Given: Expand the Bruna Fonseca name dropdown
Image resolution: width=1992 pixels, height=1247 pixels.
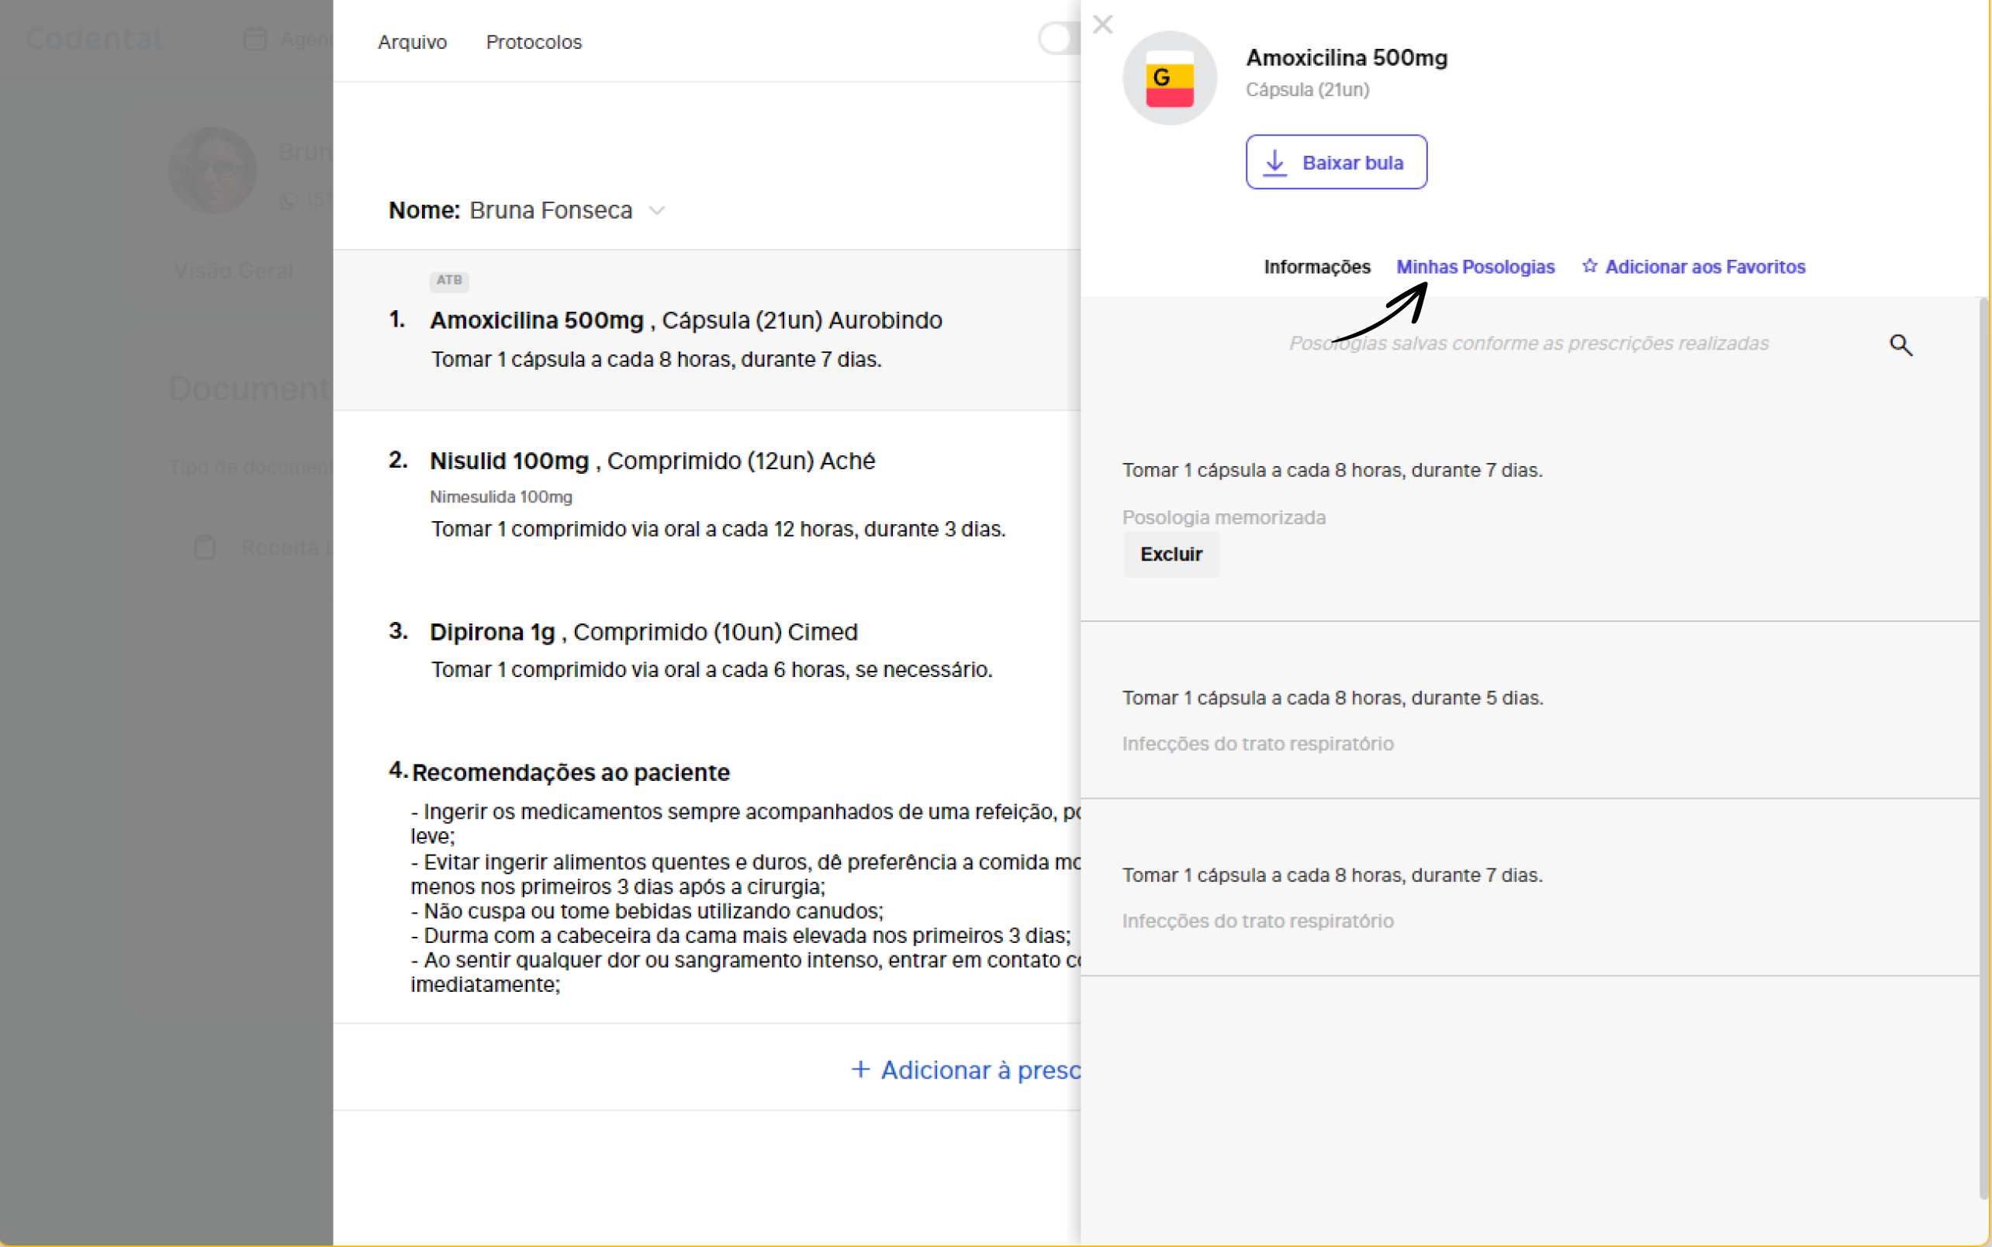Looking at the screenshot, I should pos(656,211).
